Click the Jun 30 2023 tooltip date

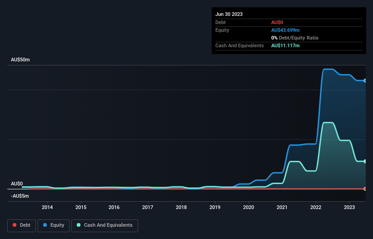click(229, 14)
